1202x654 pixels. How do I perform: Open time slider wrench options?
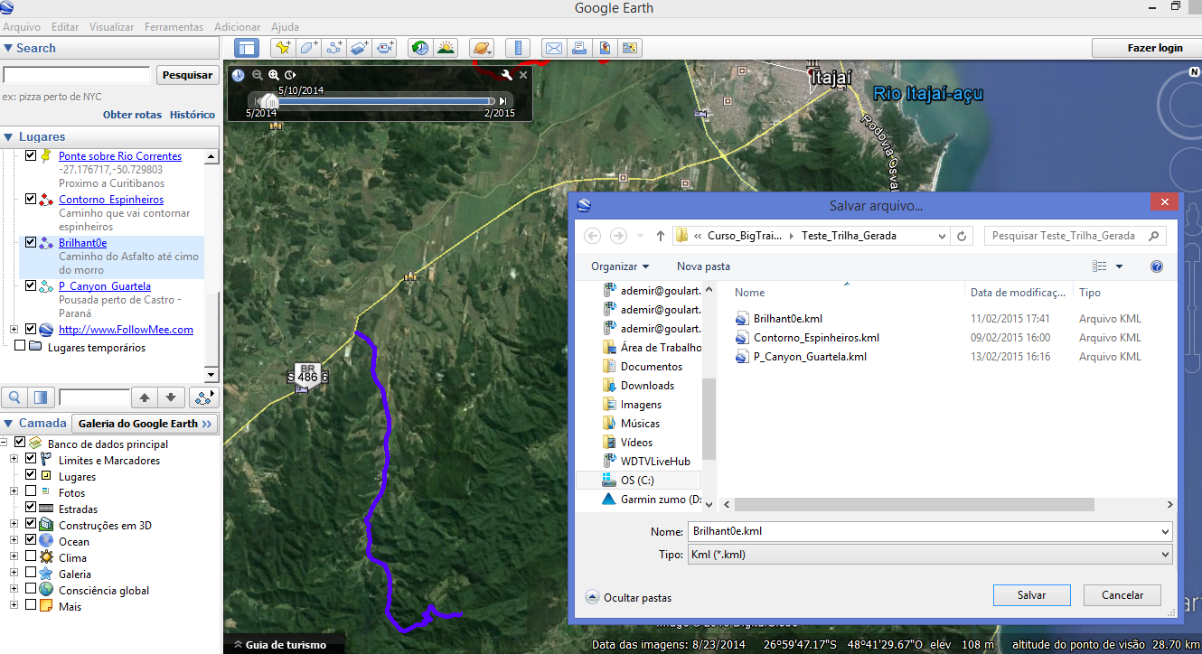click(x=507, y=75)
